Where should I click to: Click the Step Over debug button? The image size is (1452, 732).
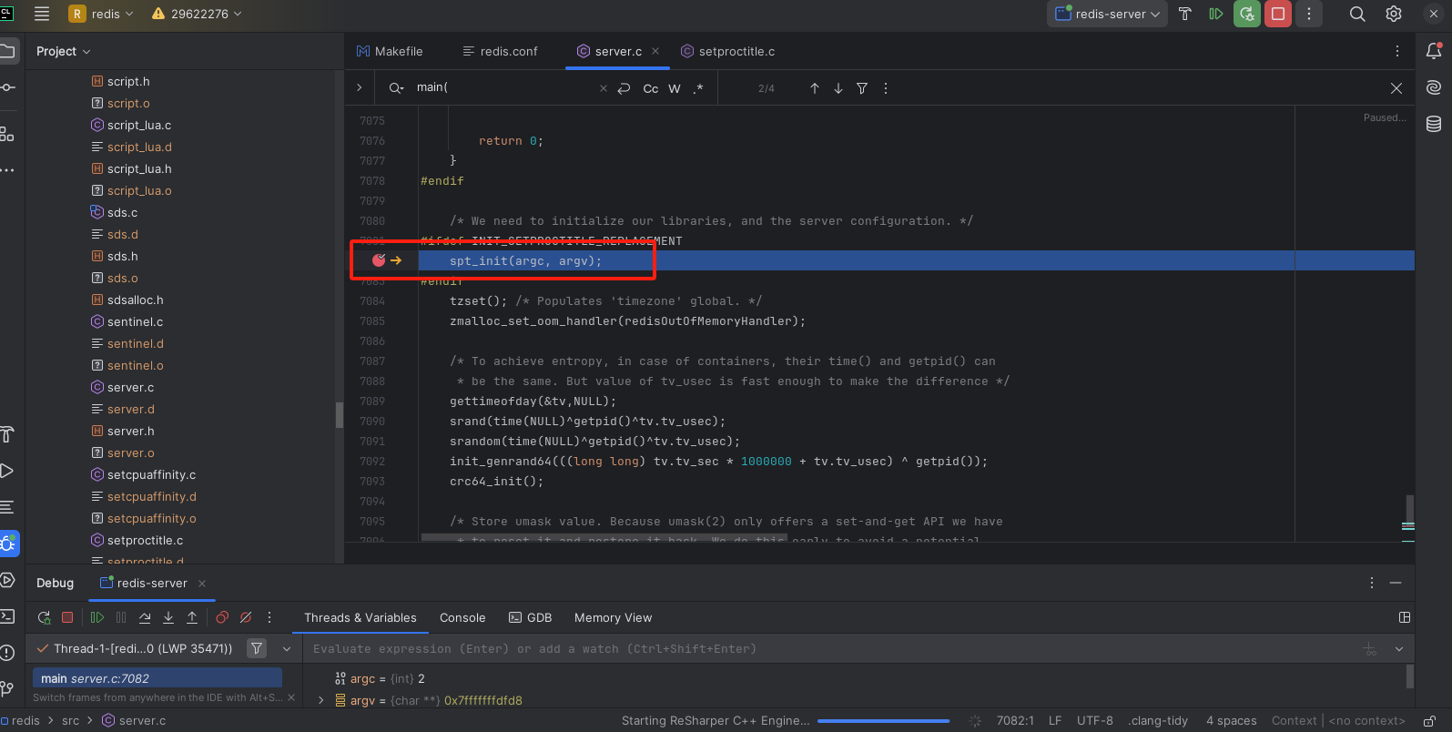[x=145, y=617]
